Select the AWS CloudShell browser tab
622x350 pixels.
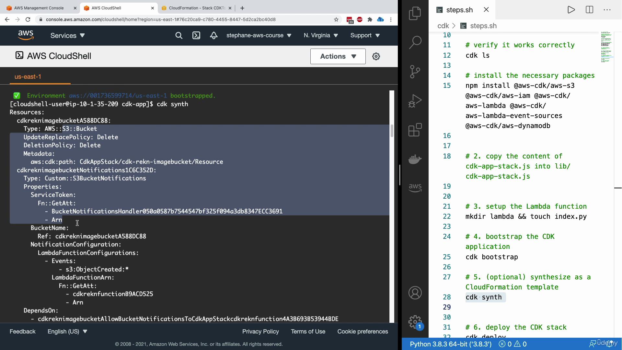click(x=119, y=8)
